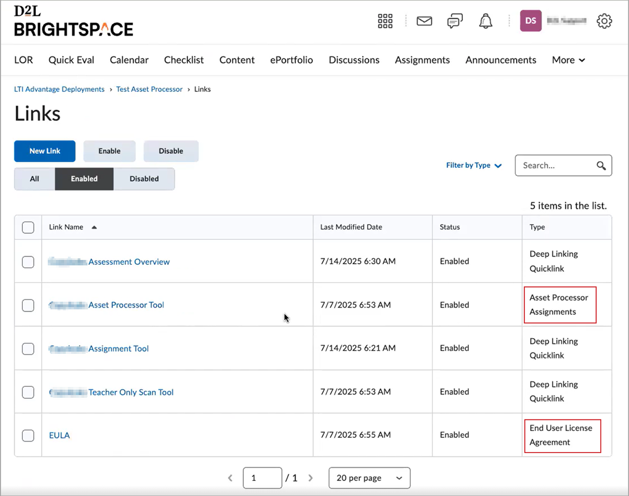This screenshot has width=629, height=496.
Task: Open ePortfolio in the navbar
Action: 292,60
